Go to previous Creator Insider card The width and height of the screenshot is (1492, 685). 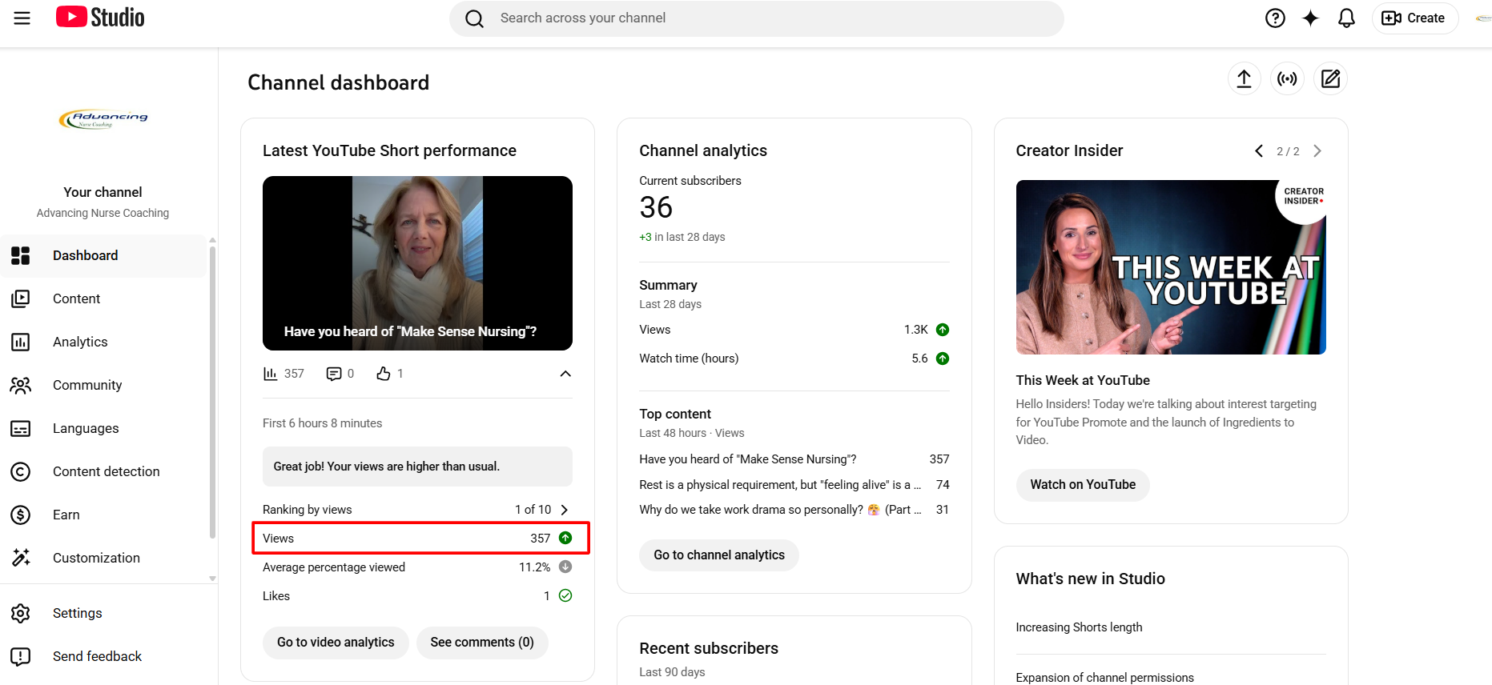click(1259, 151)
